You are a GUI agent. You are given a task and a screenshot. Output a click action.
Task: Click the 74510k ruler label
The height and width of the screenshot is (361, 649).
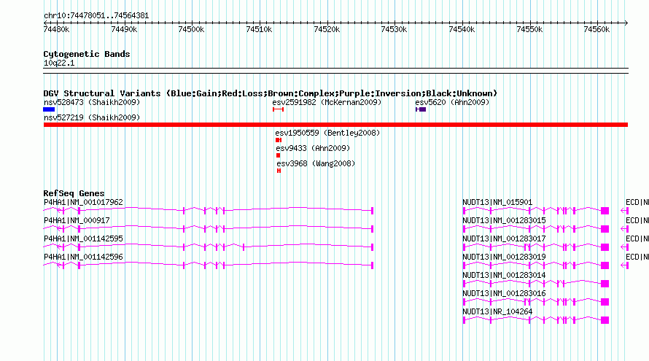[259, 29]
